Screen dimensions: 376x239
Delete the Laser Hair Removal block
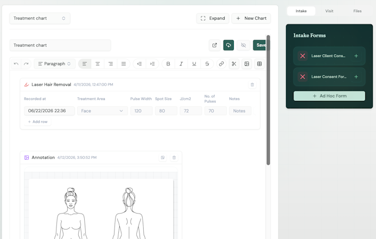[x=252, y=84]
